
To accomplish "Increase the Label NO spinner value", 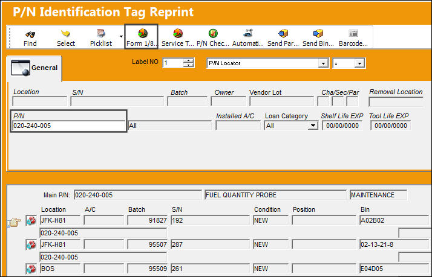I will click(x=189, y=61).
